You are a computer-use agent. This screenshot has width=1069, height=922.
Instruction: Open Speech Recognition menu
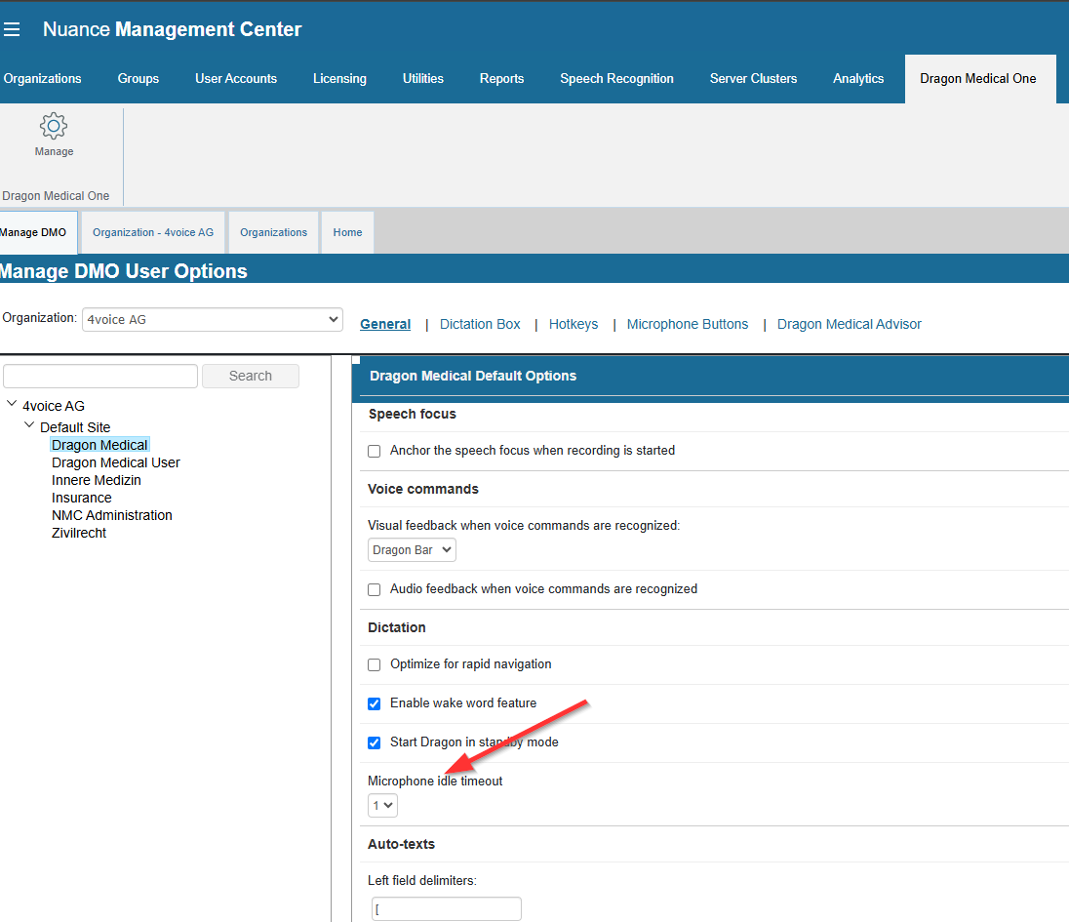[x=617, y=78]
